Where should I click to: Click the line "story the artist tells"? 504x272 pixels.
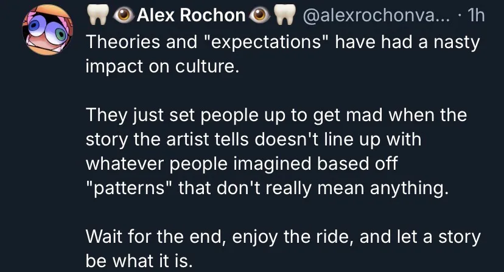[254, 139]
